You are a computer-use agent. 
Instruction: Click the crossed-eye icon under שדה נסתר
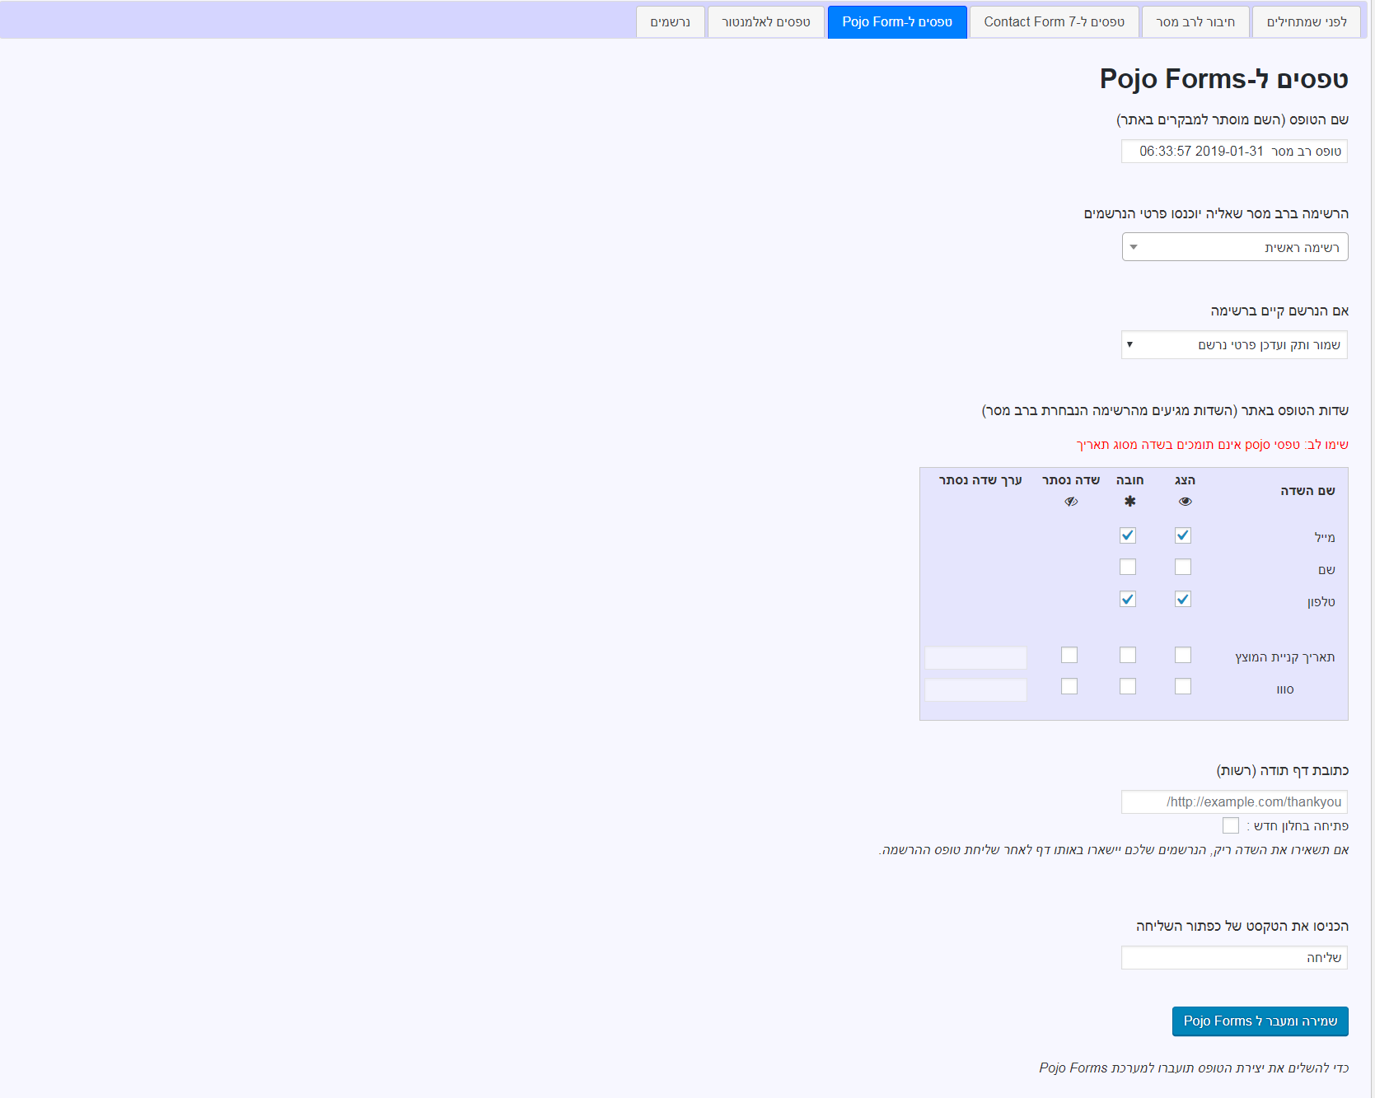point(1070,502)
